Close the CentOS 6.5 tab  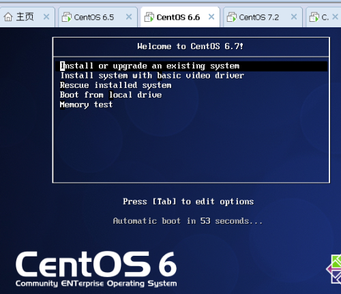(x=129, y=17)
